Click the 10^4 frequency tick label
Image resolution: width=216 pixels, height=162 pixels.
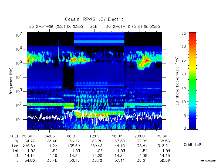point(19,77)
